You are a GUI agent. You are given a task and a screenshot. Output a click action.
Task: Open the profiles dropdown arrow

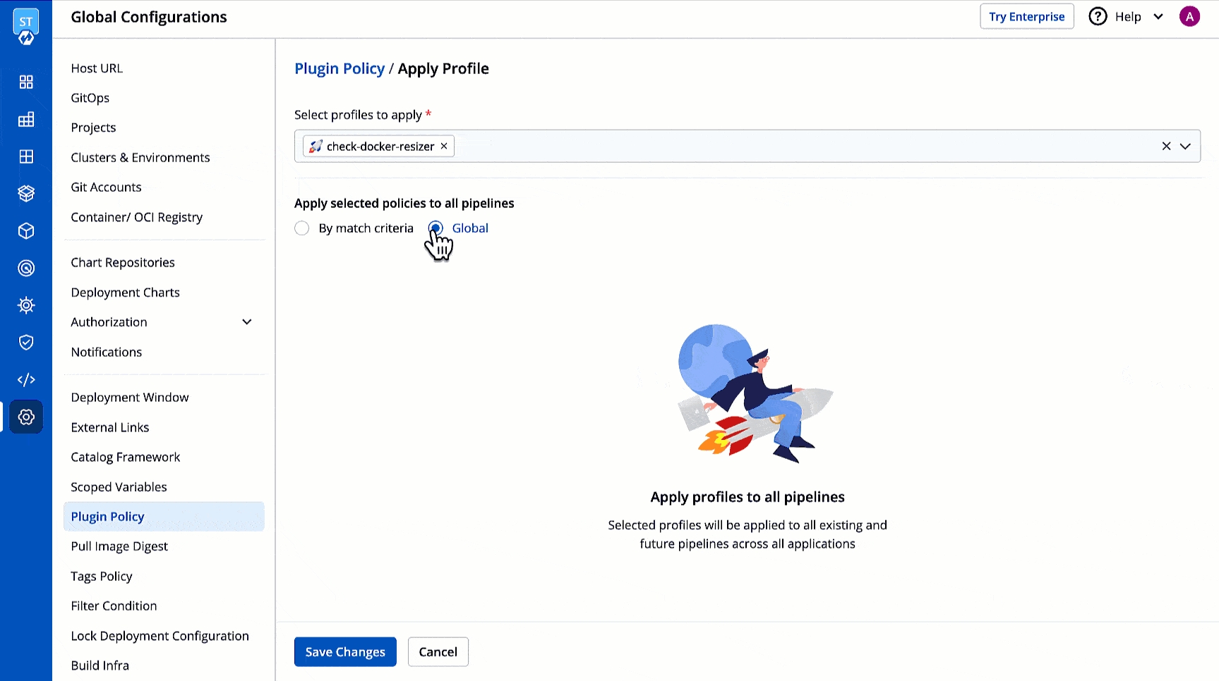[1185, 146]
